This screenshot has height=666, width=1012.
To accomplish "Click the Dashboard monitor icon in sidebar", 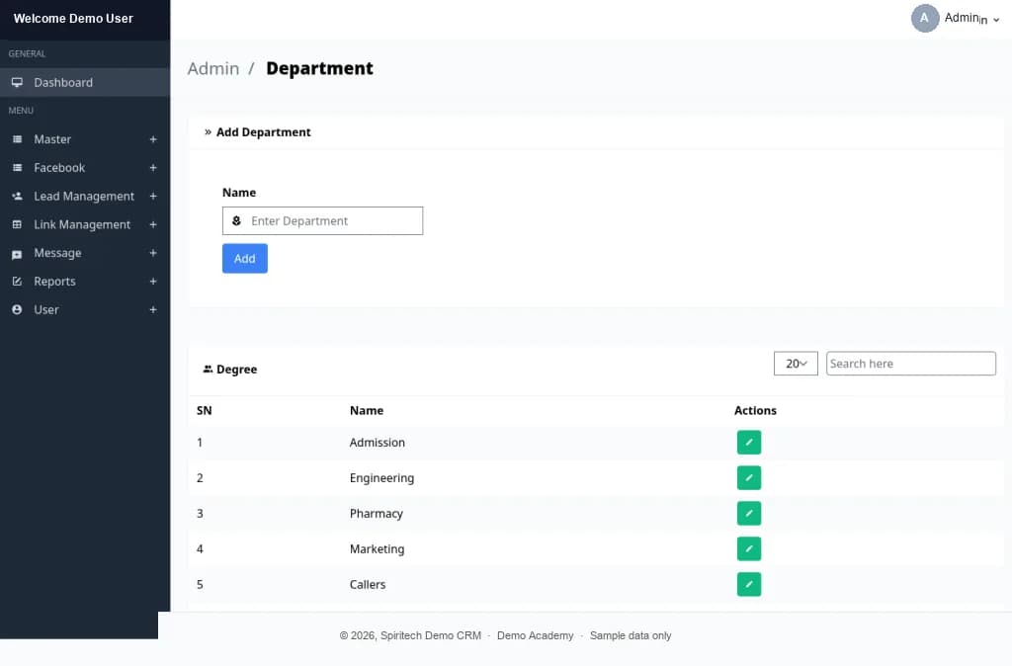I will (18, 82).
